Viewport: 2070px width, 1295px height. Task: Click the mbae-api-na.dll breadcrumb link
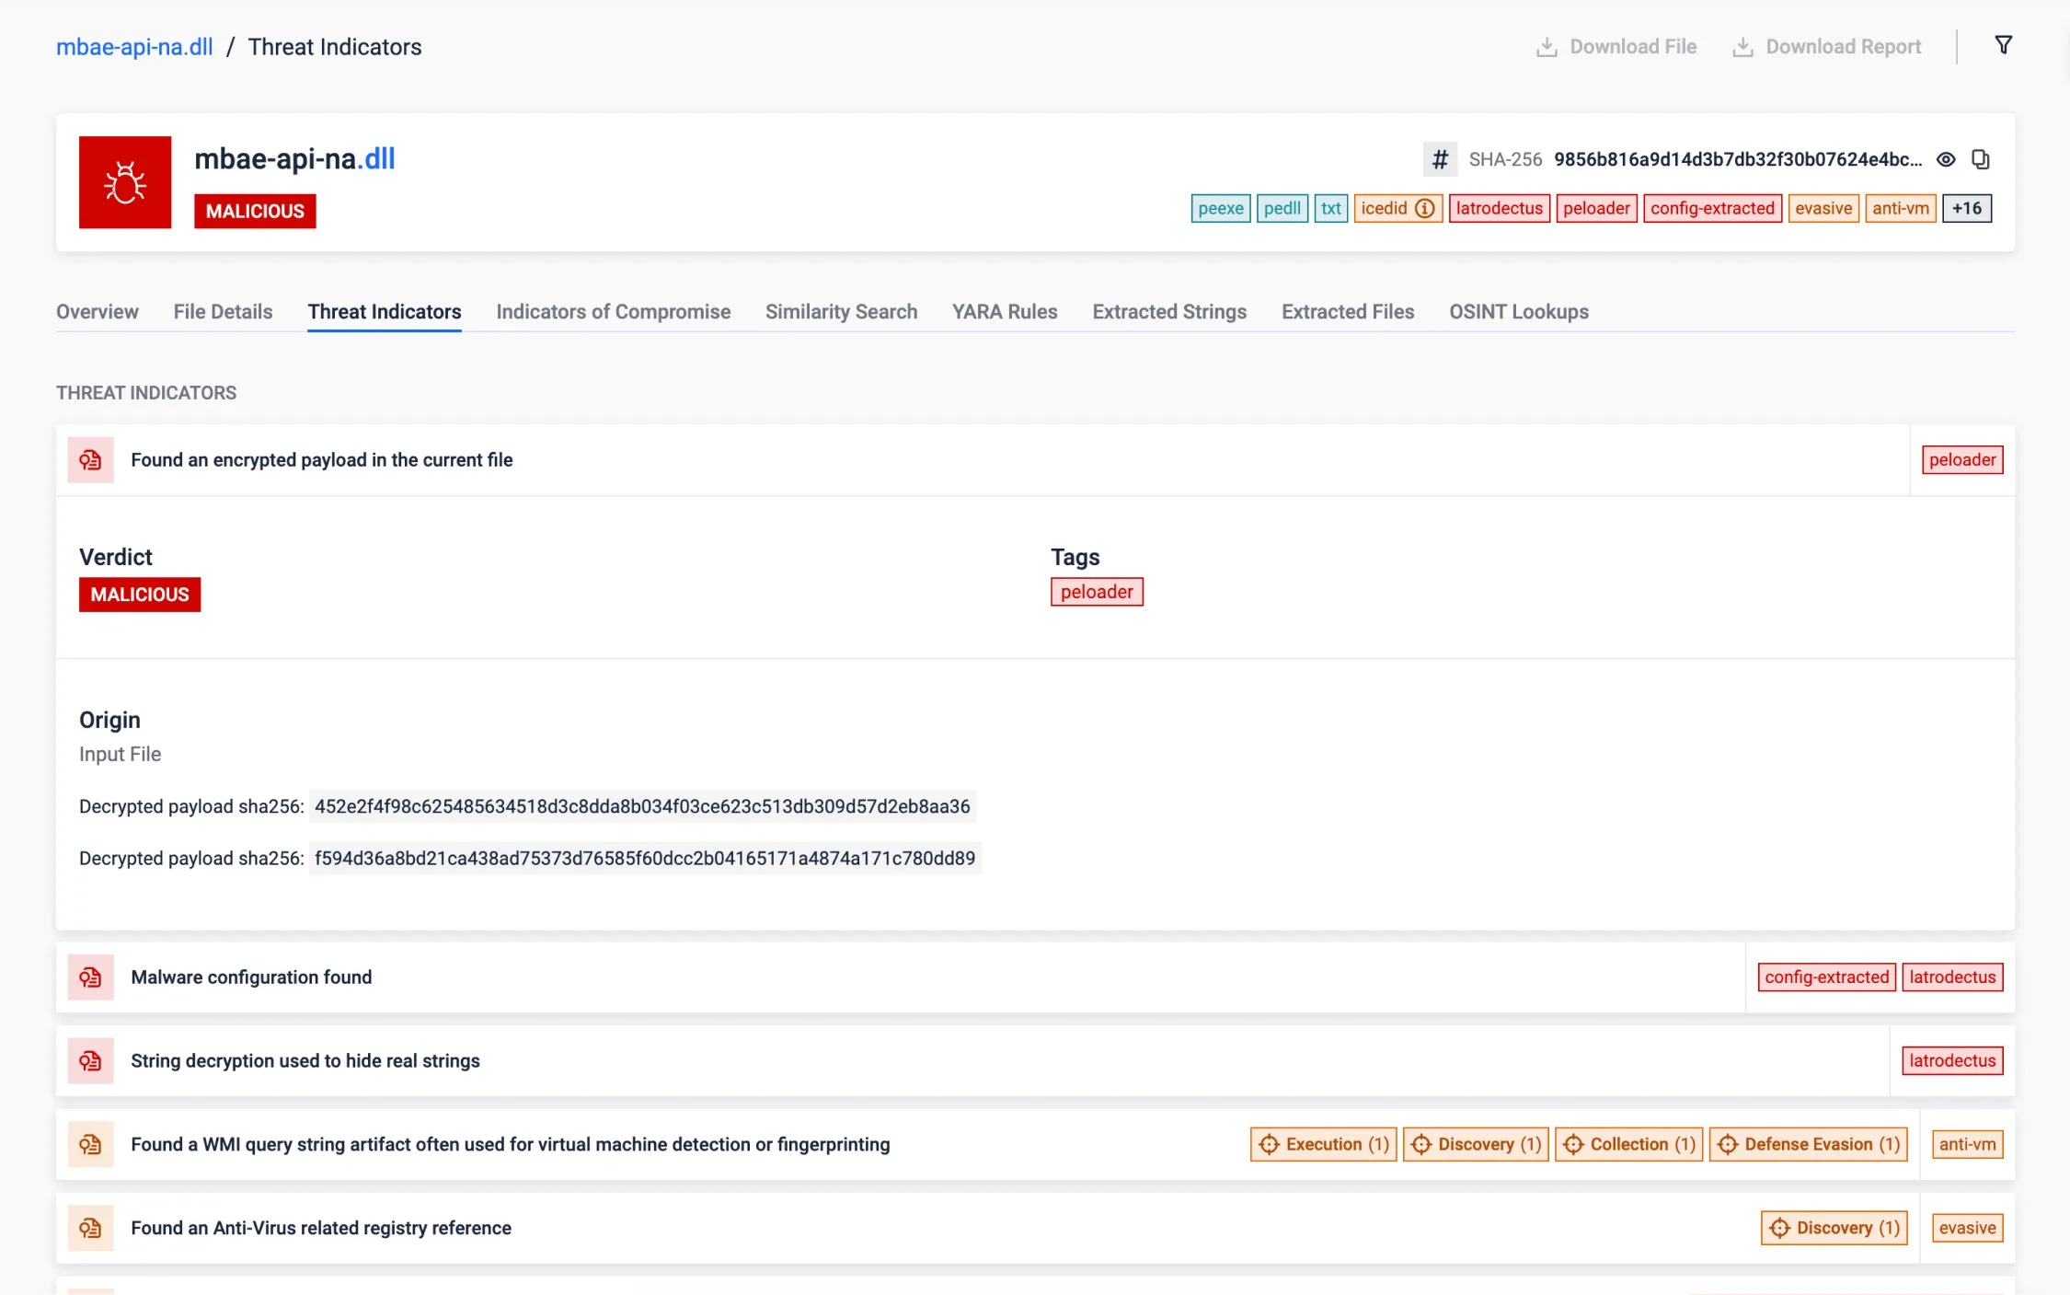point(134,47)
